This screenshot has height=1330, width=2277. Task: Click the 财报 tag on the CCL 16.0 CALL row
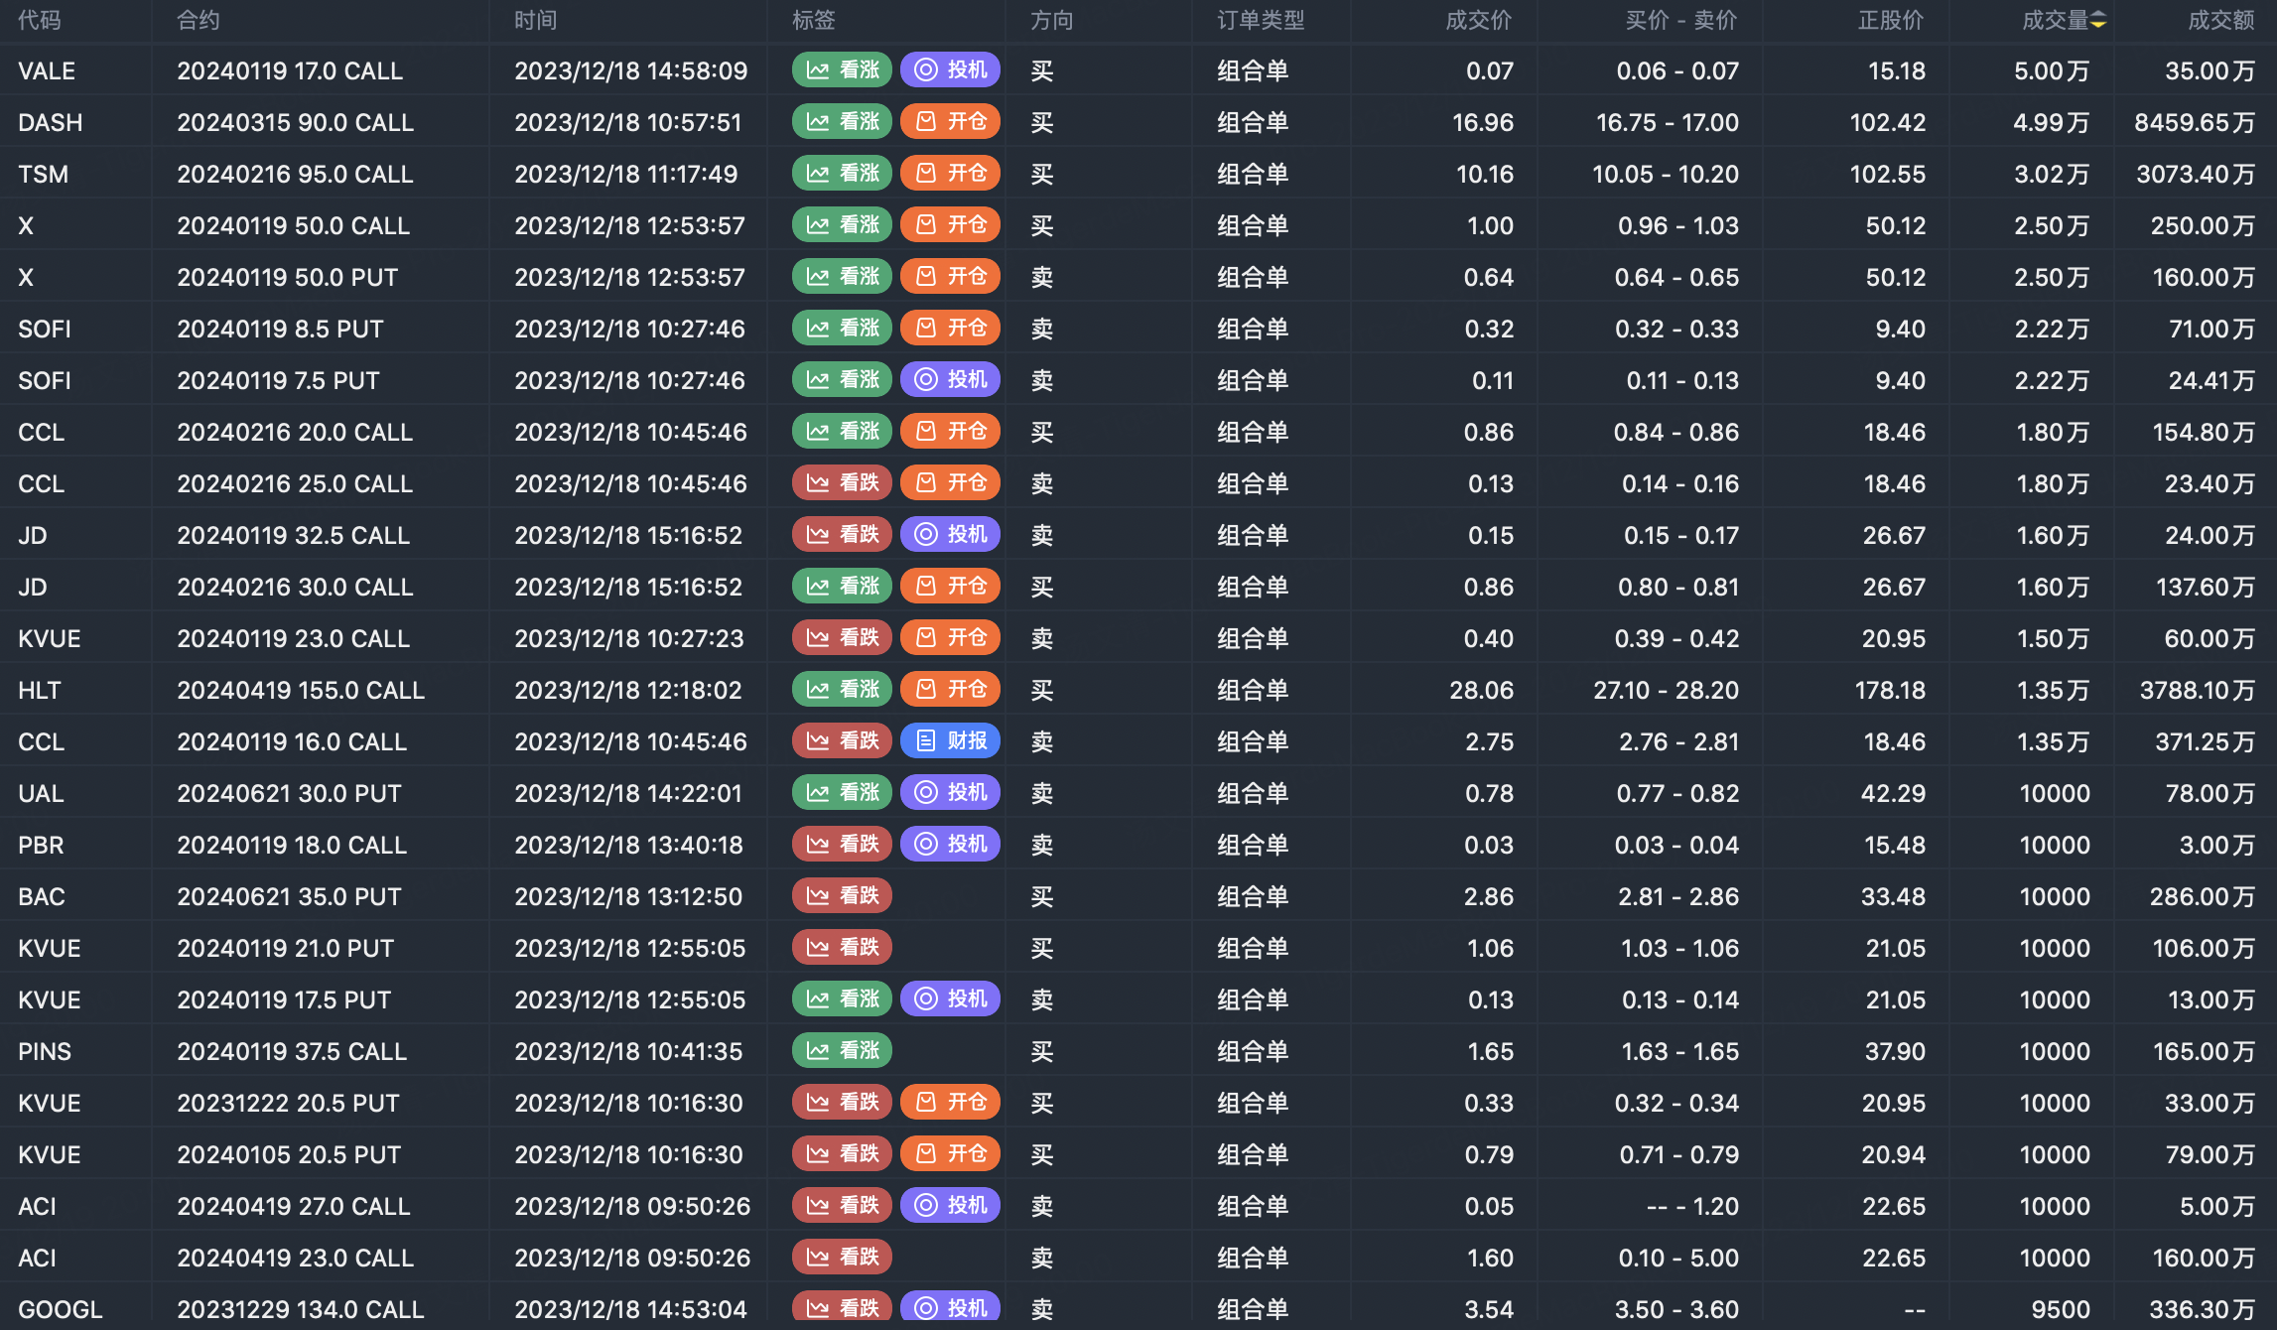click(950, 740)
